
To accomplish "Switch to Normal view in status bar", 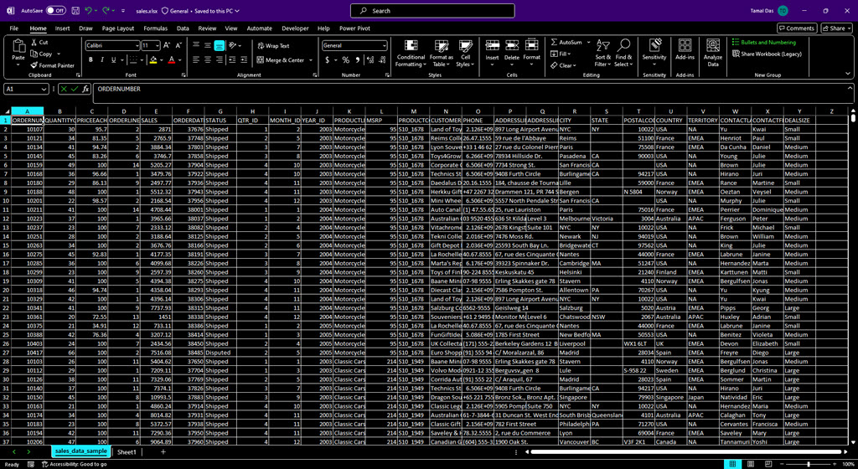I will [x=732, y=464].
